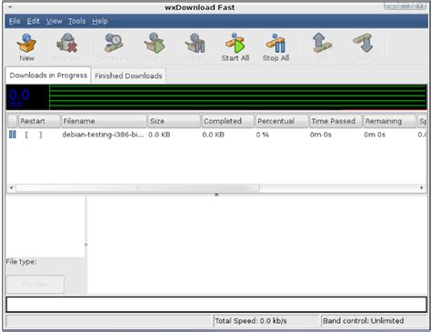431x332 pixels.
Task: Pause everything with Stop All icon
Action: (276, 47)
